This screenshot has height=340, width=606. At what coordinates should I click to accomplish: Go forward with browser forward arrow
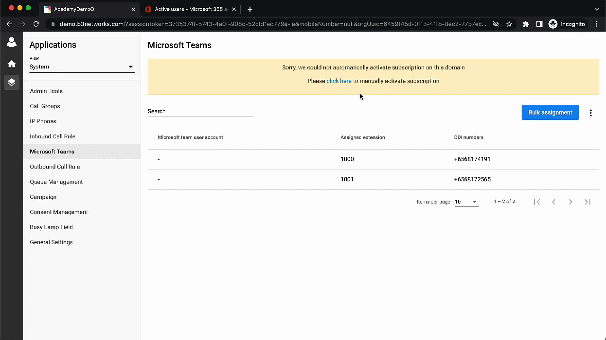click(23, 24)
